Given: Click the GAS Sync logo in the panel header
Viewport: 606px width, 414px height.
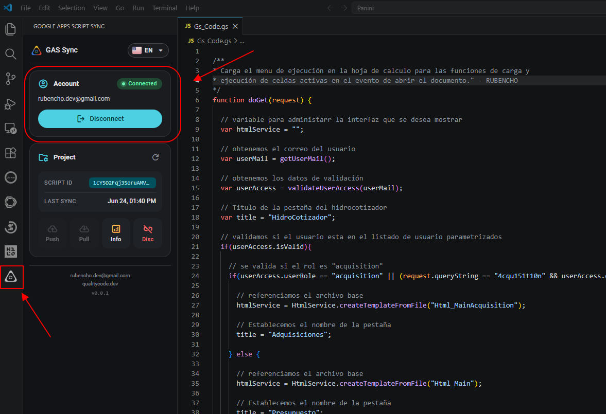Looking at the screenshot, I should 37,50.
